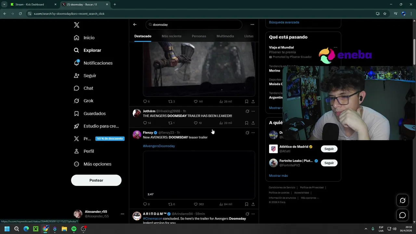Open Chat in the sidebar

coord(84,88)
